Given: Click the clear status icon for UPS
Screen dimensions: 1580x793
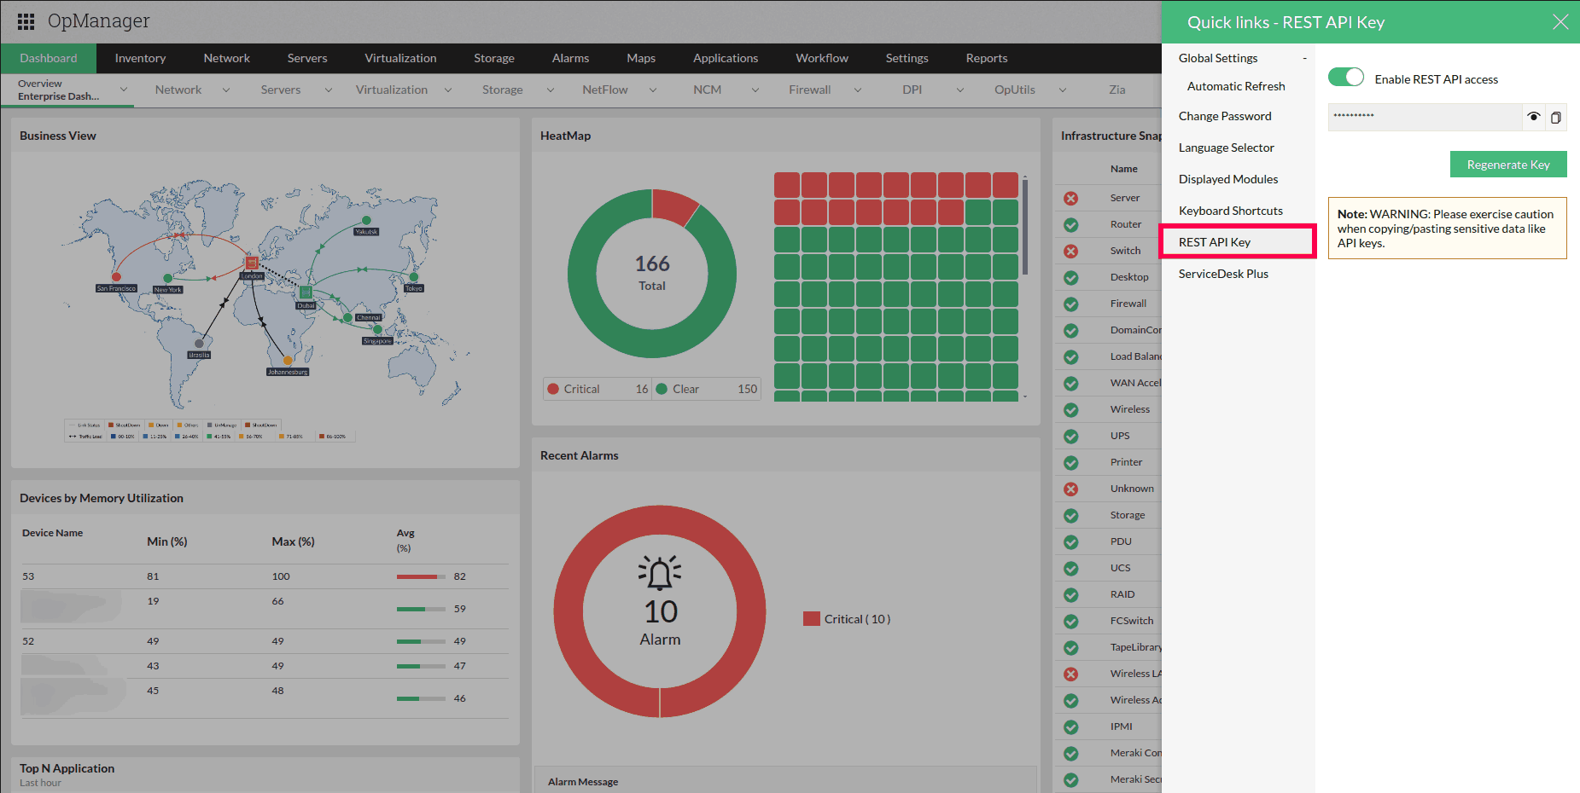Looking at the screenshot, I should coord(1070,437).
